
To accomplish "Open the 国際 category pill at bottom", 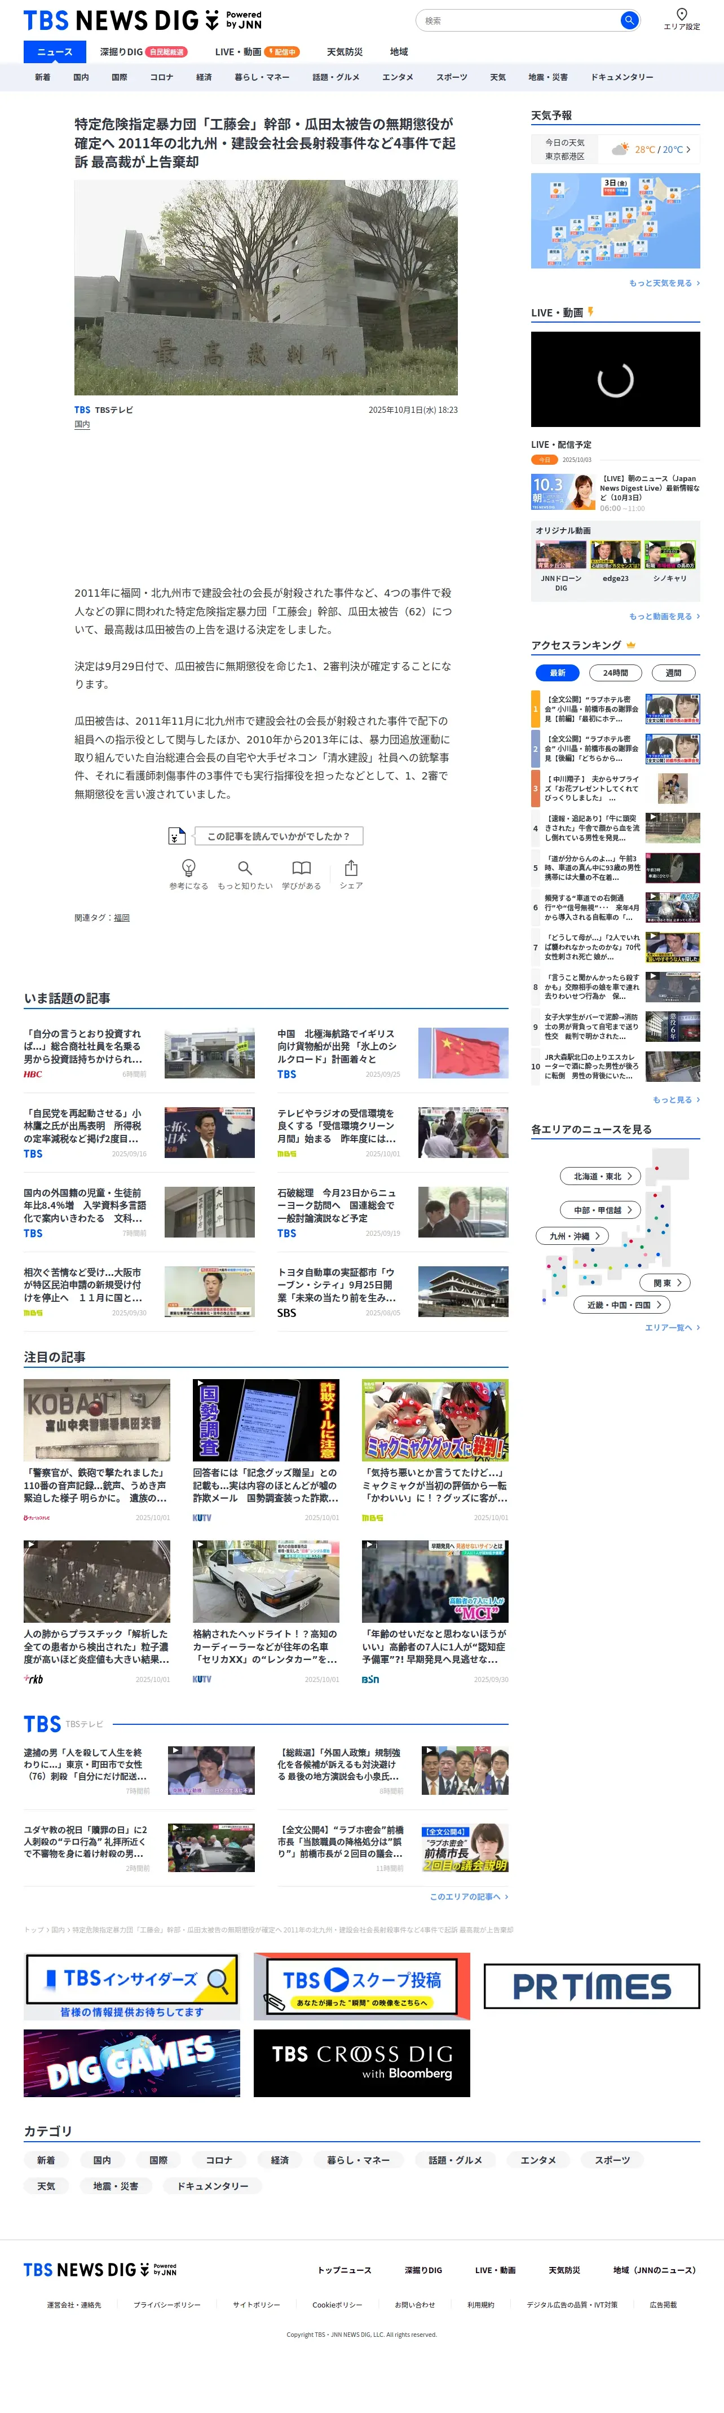I will point(158,2160).
